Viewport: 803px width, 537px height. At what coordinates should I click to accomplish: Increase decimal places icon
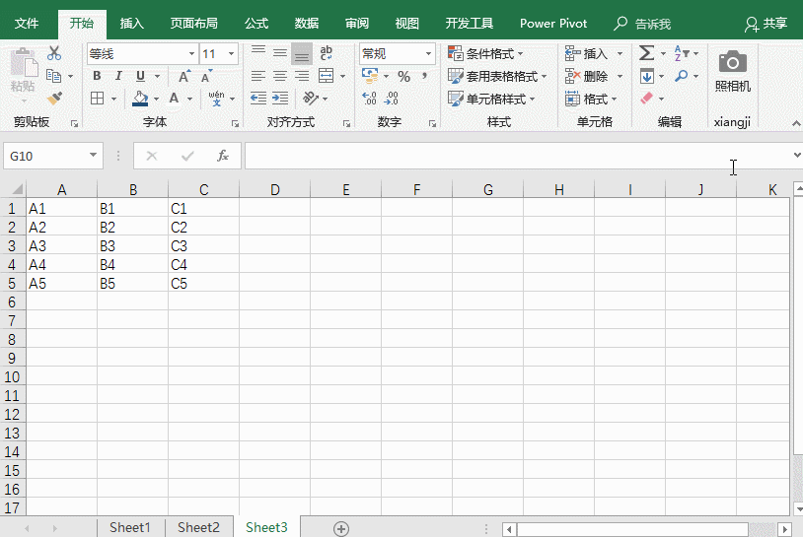point(369,99)
